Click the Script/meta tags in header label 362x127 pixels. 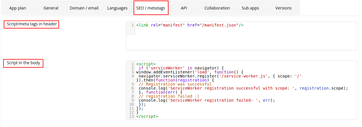point(32,24)
